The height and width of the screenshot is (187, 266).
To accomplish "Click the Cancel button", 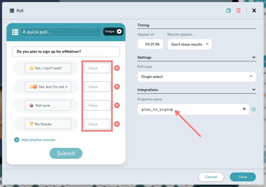I will [x=211, y=177].
